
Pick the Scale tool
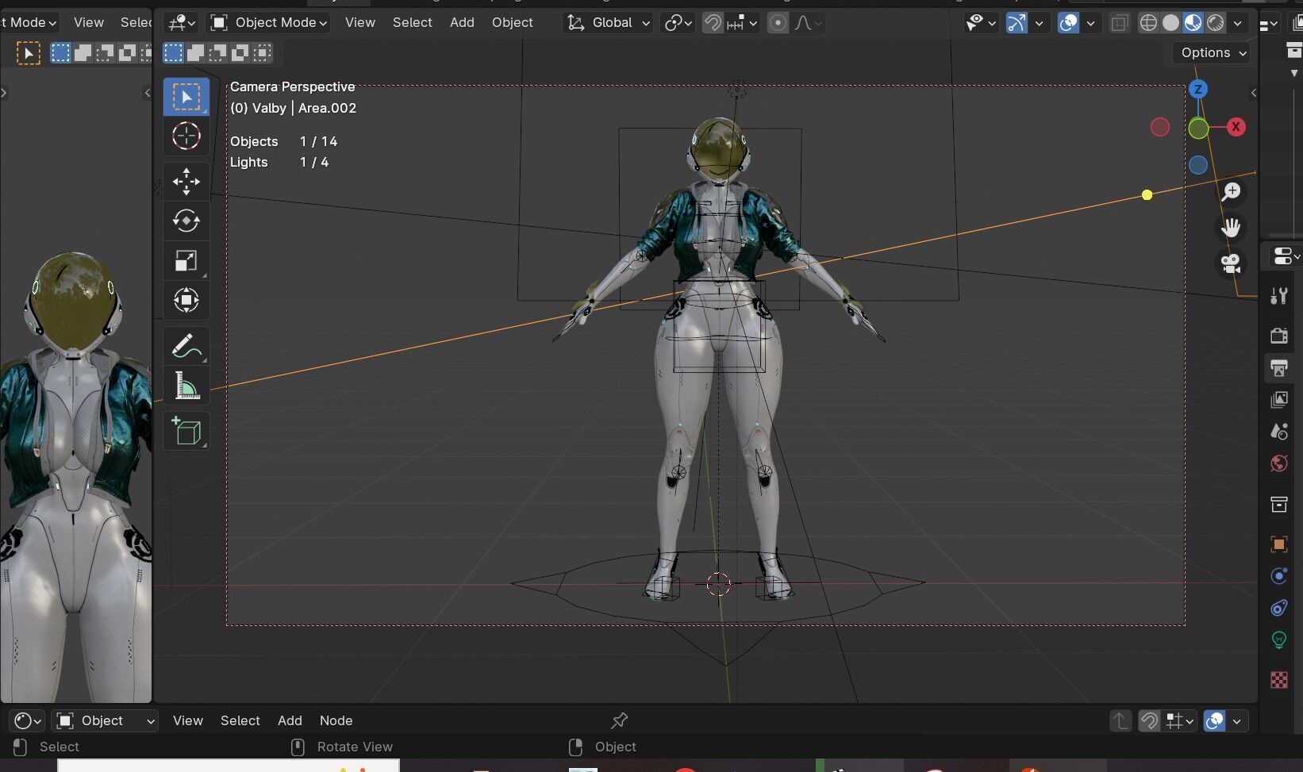click(x=186, y=260)
